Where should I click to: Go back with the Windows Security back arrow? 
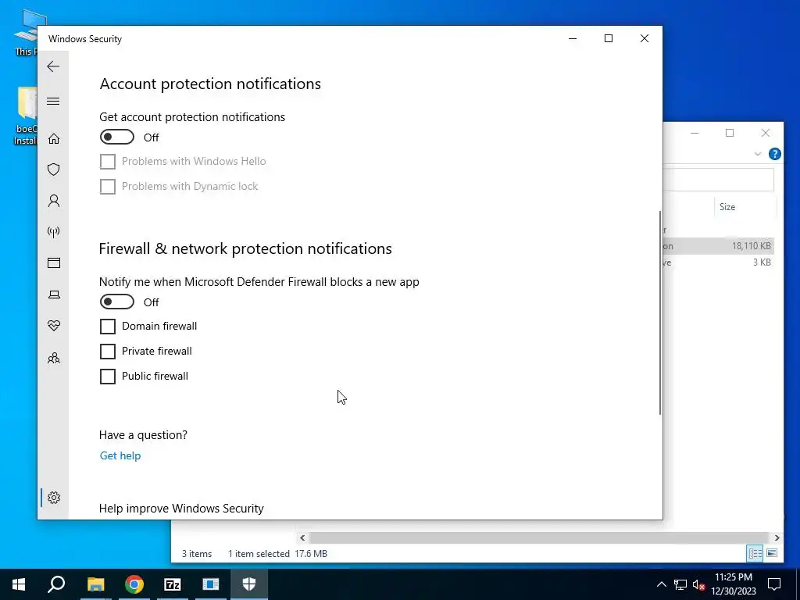53,66
